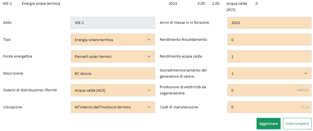This screenshot has width=313, height=131.
Task: Select the WE-2 row abbreviation in header
Action: click(x=7, y=4)
